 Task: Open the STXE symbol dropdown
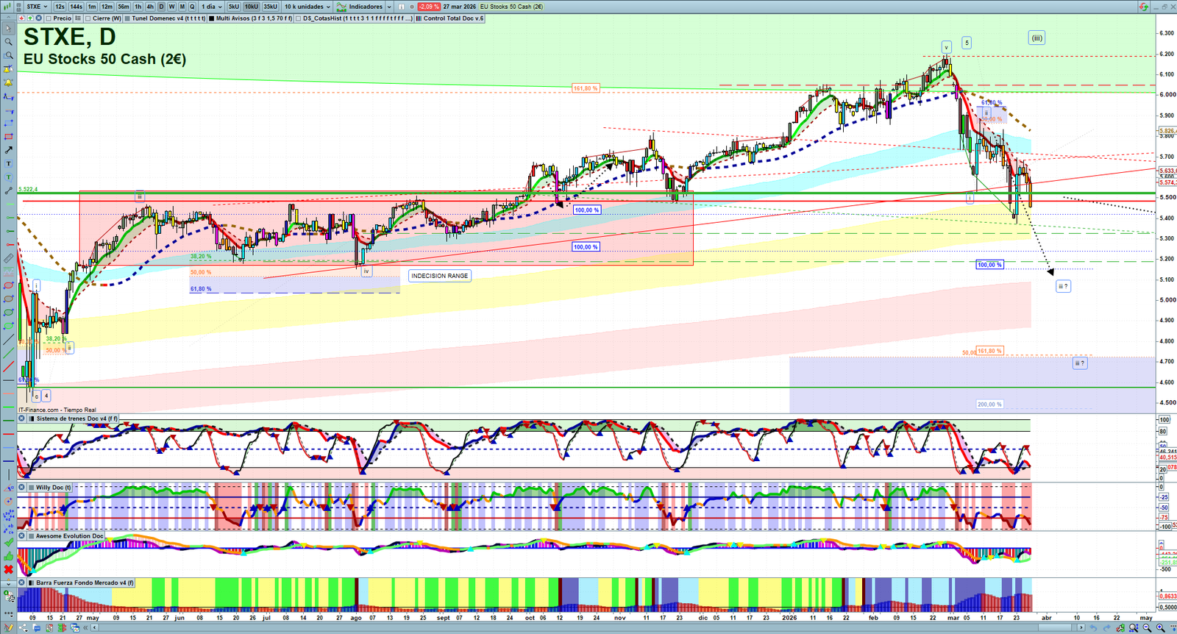[x=37, y=7]
